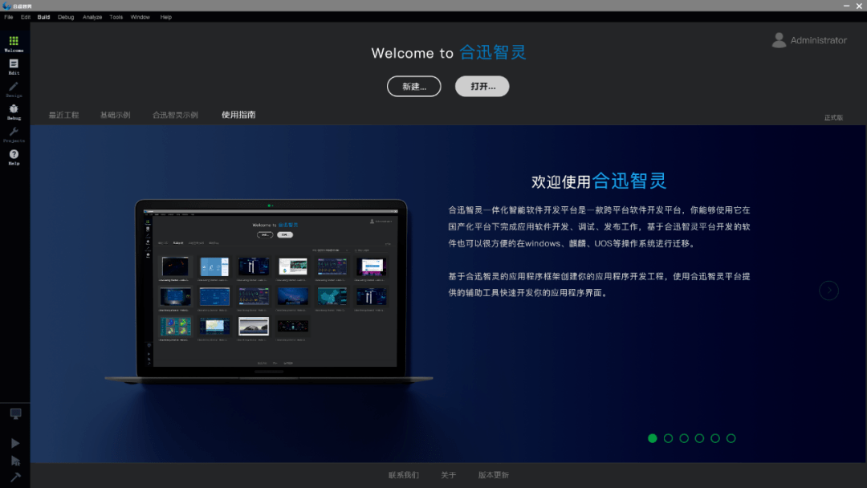Click the Administrator username text
867x488 pixels.
pyautogui.click(x=818, y=40)
